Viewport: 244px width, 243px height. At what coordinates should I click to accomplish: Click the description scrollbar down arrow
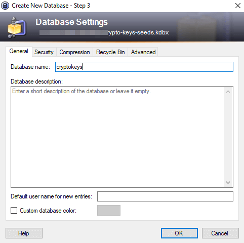[228, 183]
